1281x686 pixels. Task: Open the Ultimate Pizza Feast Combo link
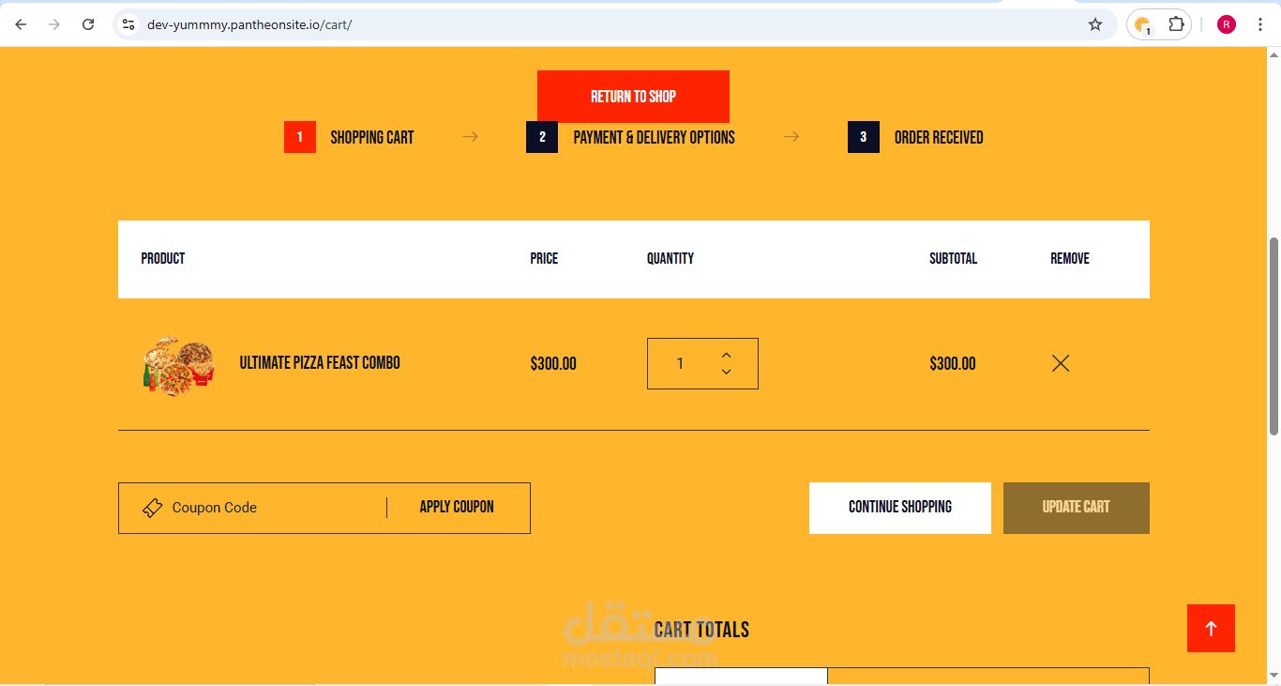320,363
